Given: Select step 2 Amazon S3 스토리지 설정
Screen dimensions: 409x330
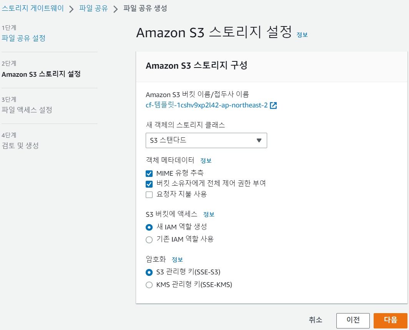Looking at the screenshot, I should [41, 74].
